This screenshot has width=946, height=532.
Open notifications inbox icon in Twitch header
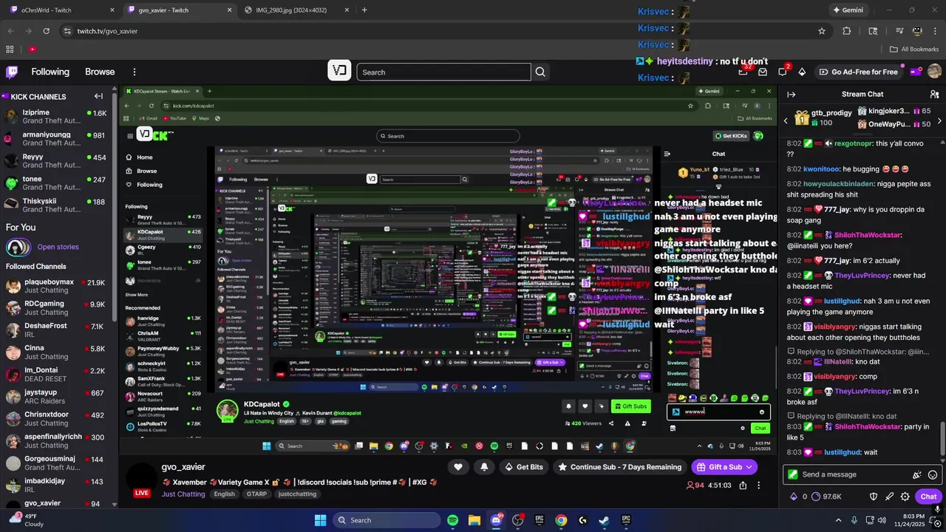(x=762, y=72)
